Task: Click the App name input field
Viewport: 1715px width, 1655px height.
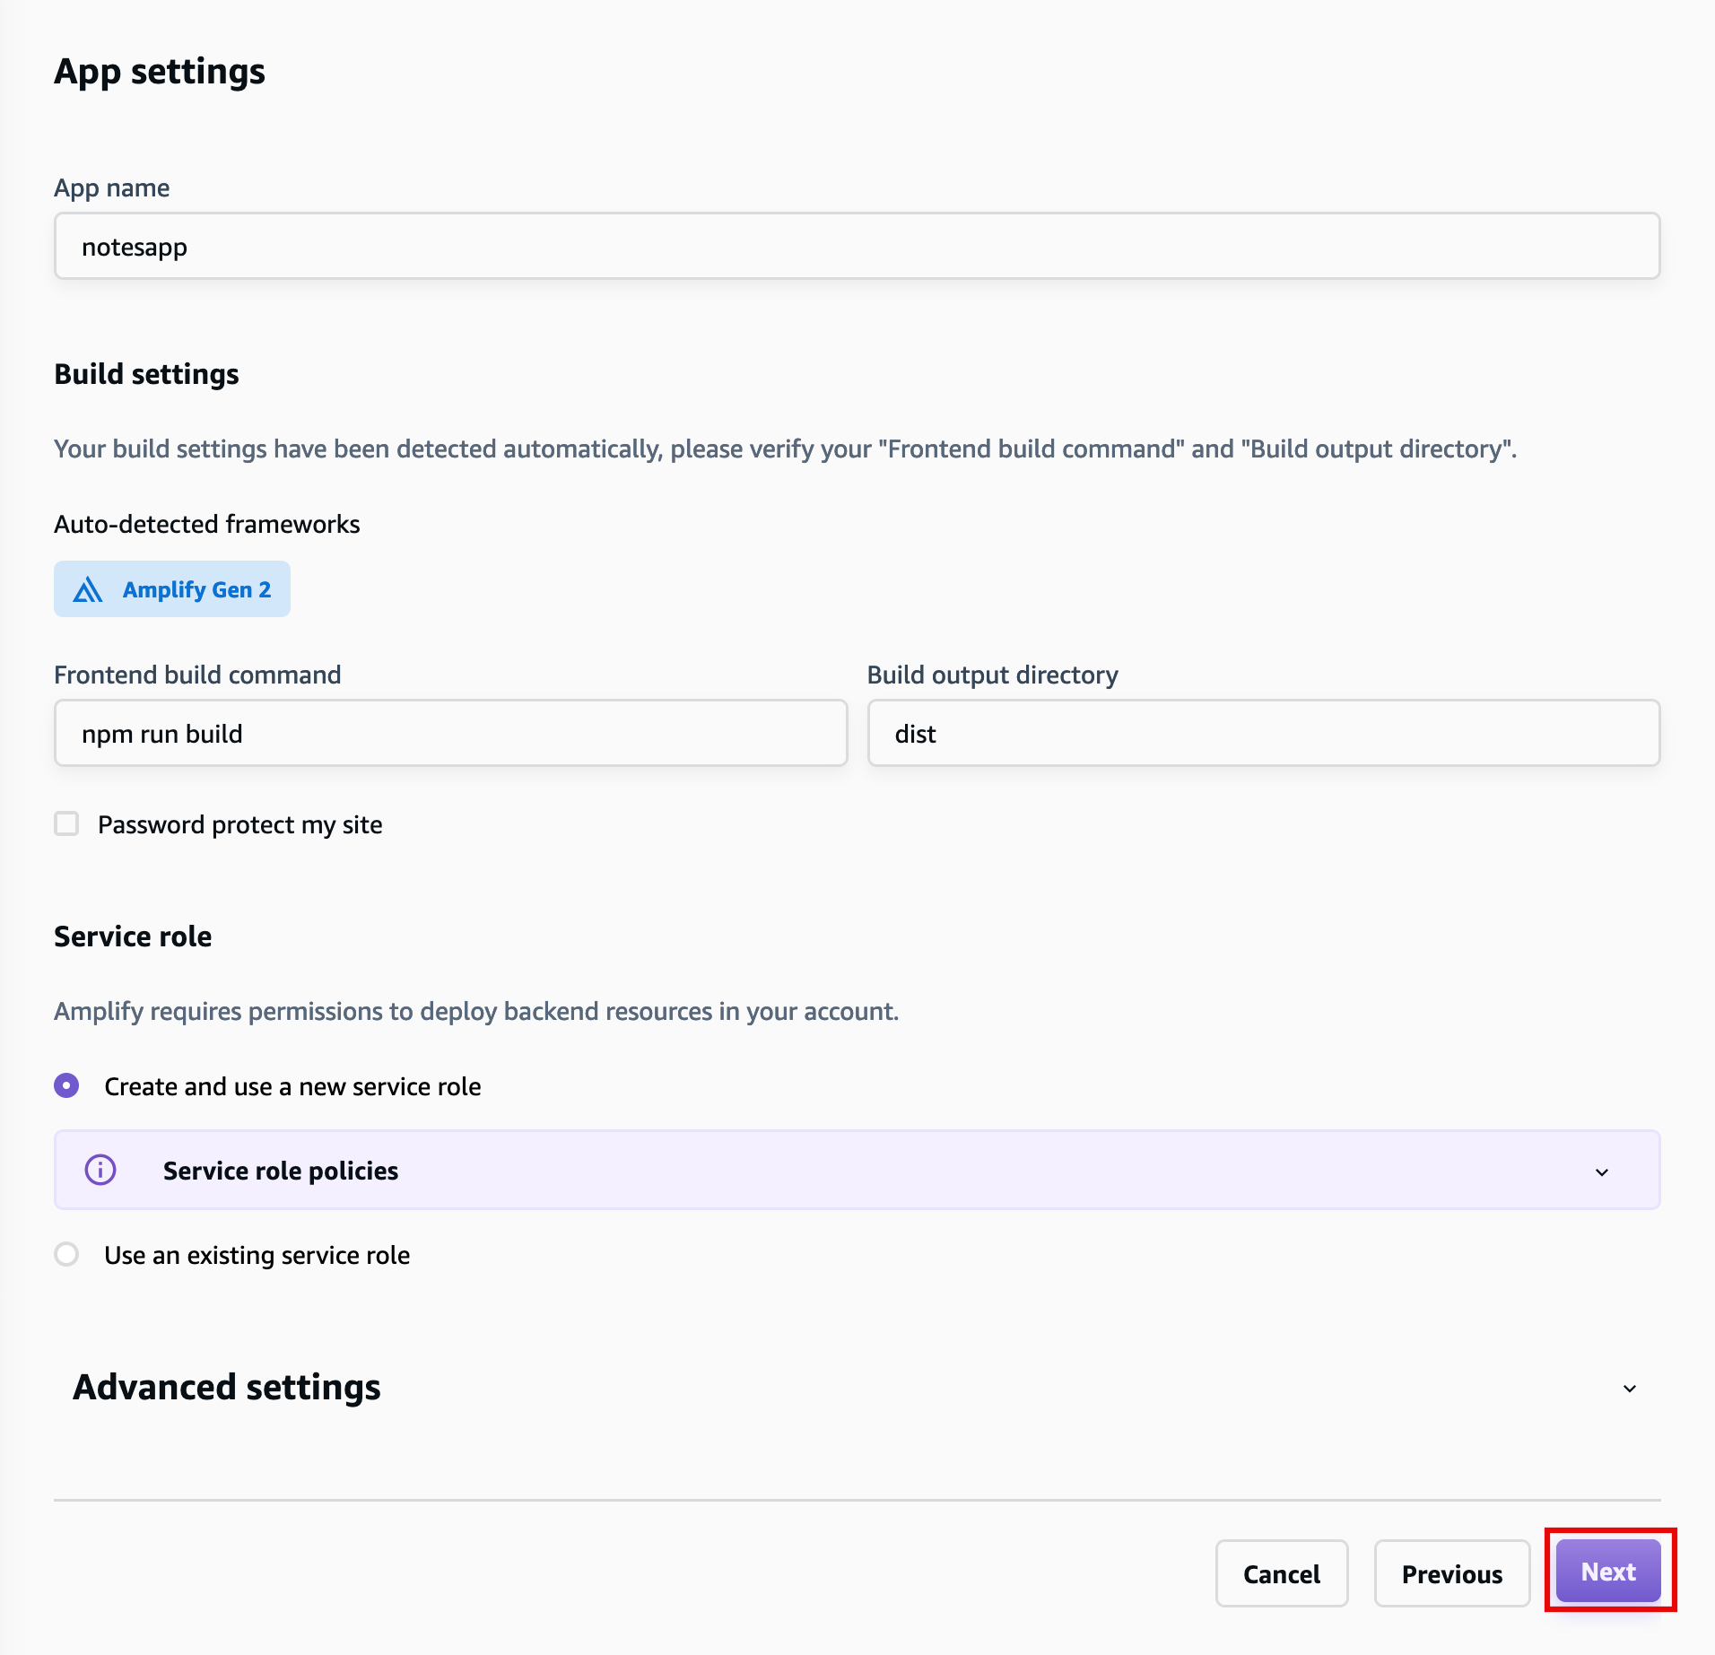Action: click(x=857, y=247)
